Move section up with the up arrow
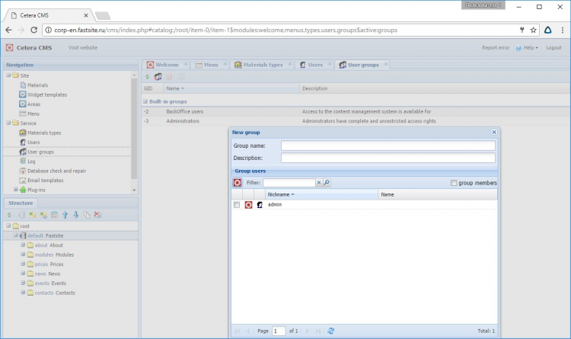The width and height of the screenshot is (571, 339). coord(65,215)
